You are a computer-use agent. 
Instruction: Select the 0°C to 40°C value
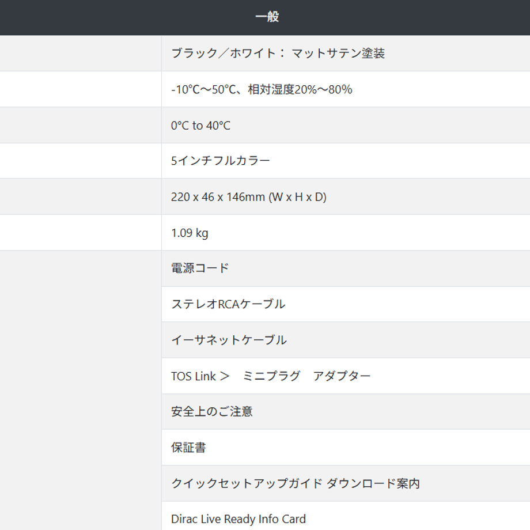click(346, 126)
